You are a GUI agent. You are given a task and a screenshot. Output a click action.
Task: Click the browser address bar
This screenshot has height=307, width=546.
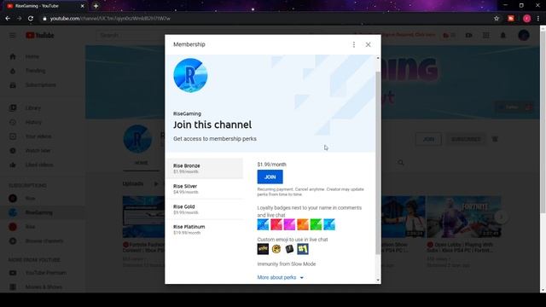point(264,19)
